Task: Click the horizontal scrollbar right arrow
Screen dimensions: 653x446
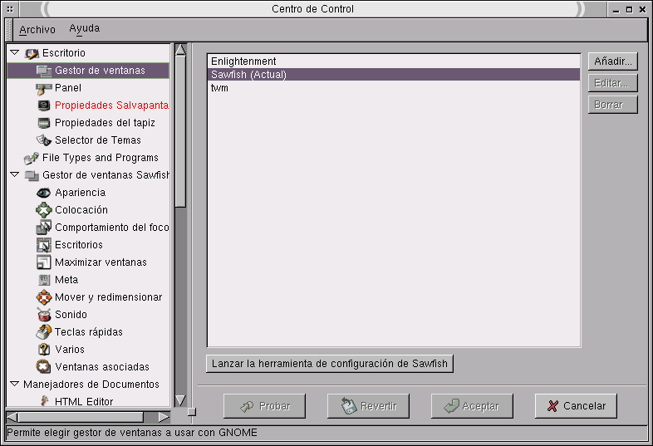Action: click(x=164, y=417)
